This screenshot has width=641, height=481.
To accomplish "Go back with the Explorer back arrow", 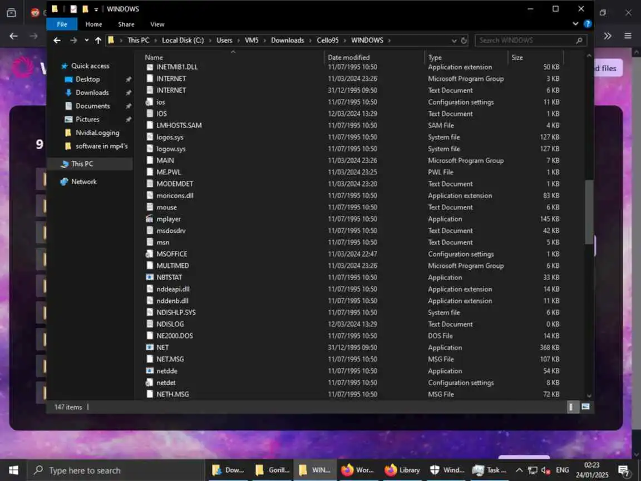I will point(57,40).
